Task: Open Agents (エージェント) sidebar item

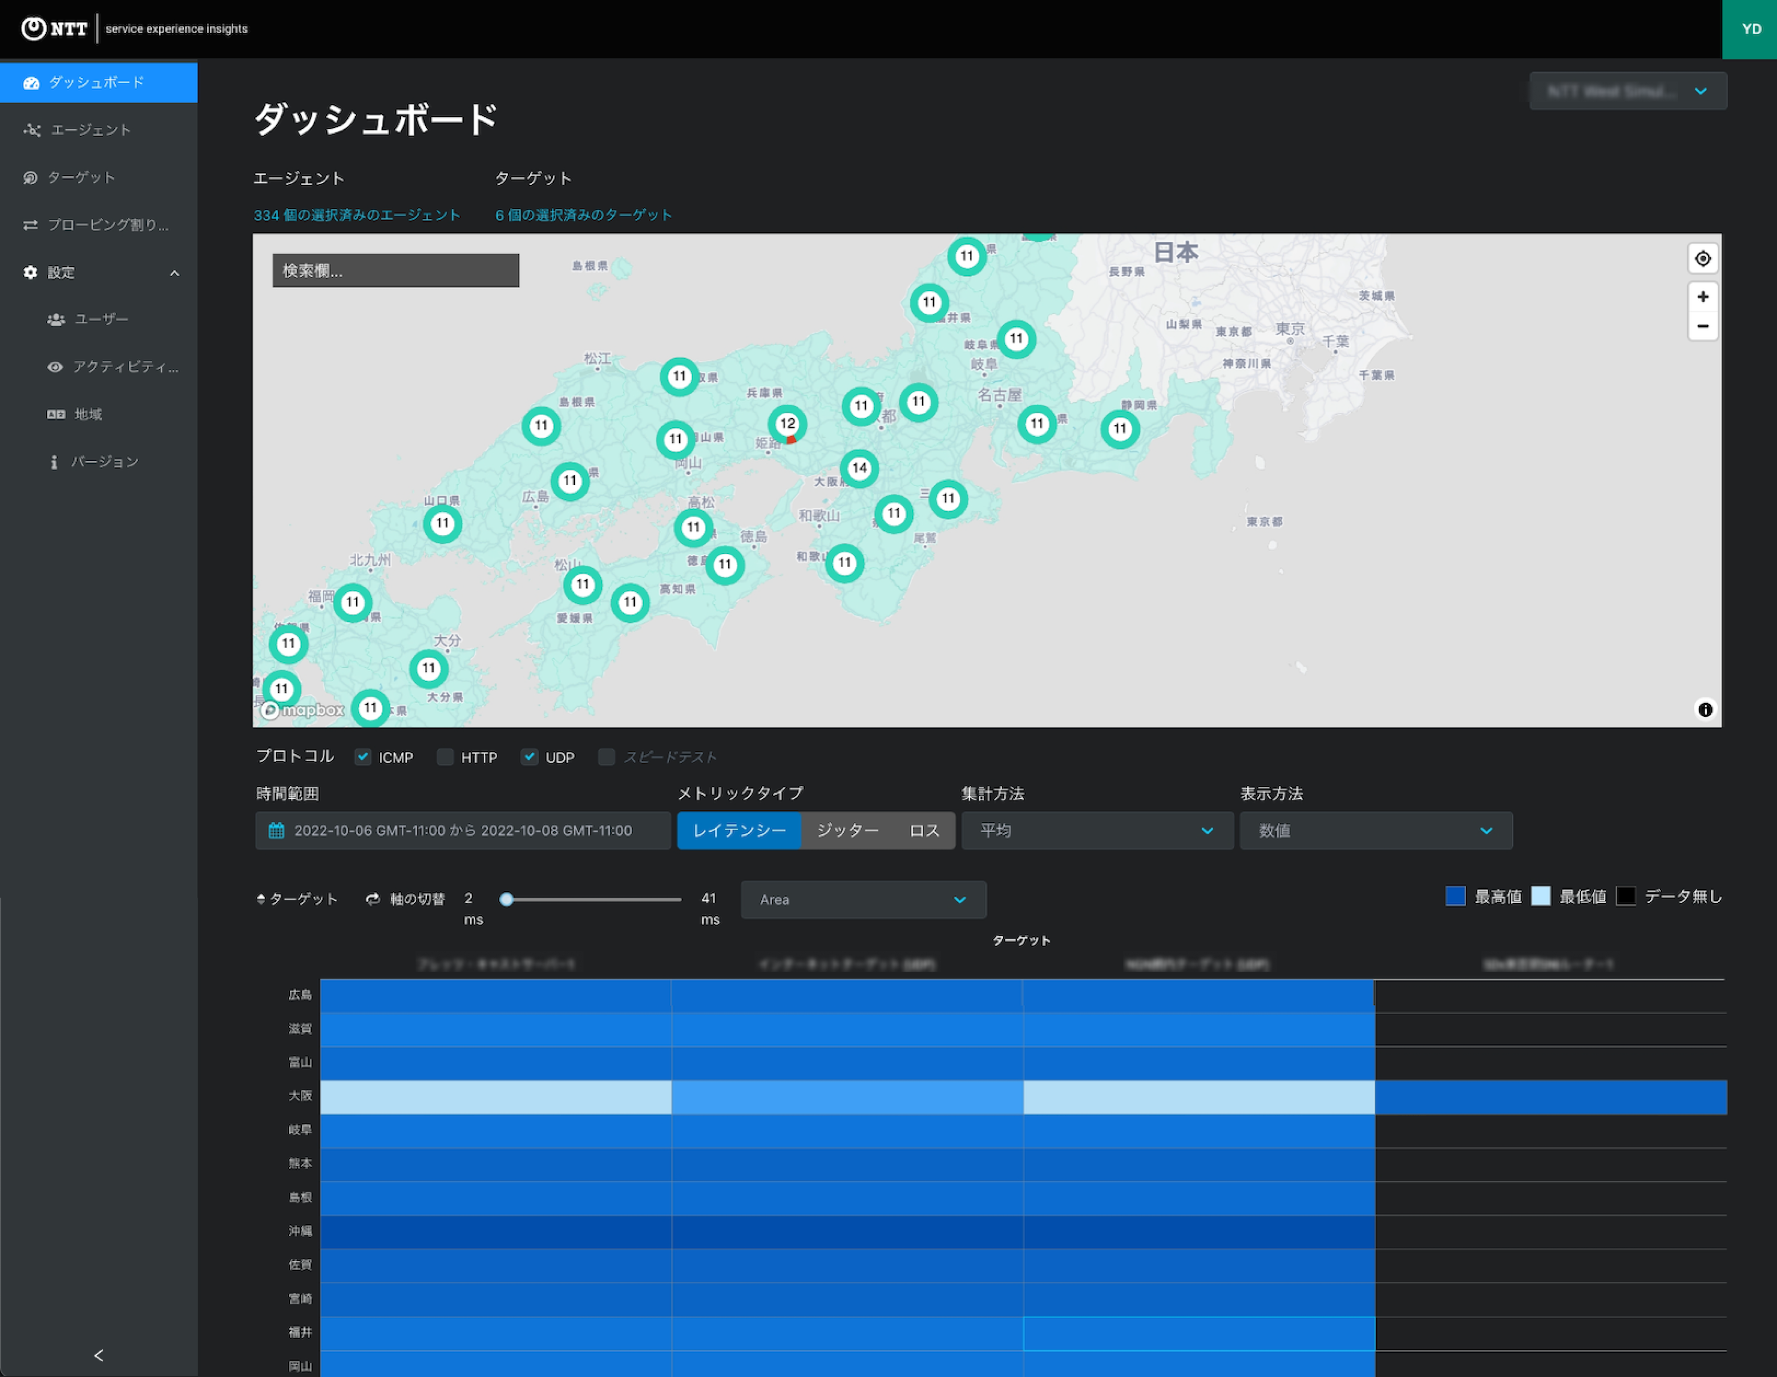Action: pos(99,130)
